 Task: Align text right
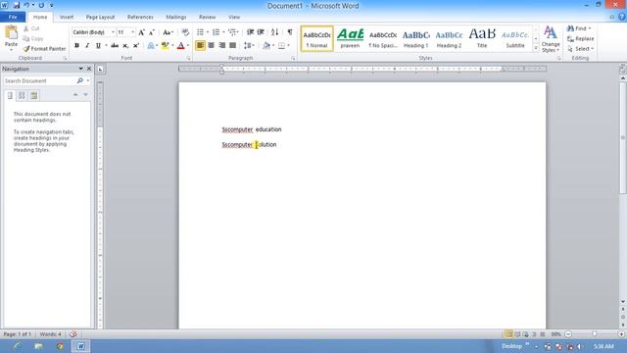click(x=222, y=46)
